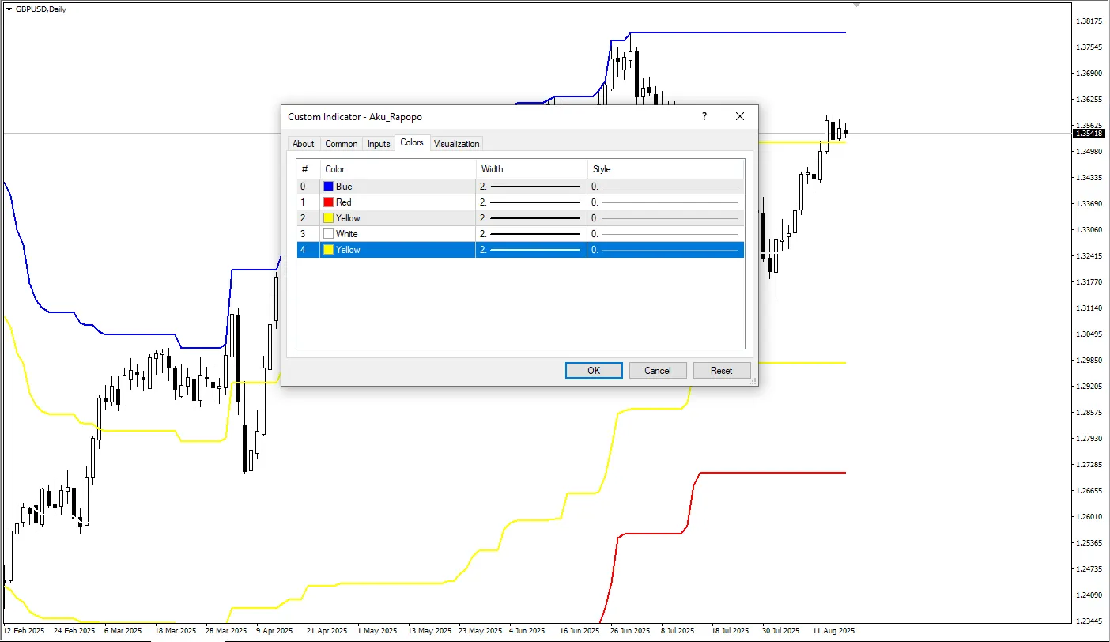Click the gray chart shift marker at top
The height and width of the screenshot is (642, 1110).
(855, 5)
